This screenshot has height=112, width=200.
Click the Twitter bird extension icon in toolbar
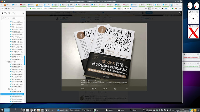tap(166, 8)
